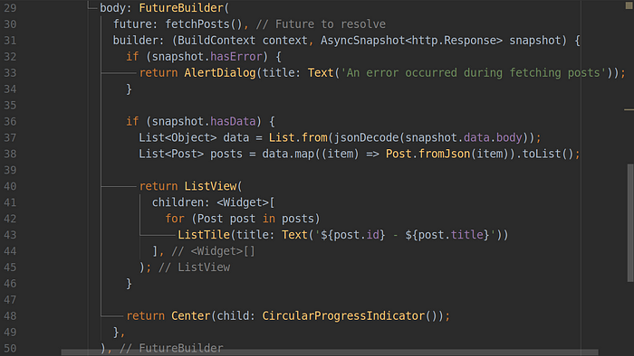Screen dimensions: 634x356
Task: Click line number 36 in the gutter
Action: (x=10, y=121)
